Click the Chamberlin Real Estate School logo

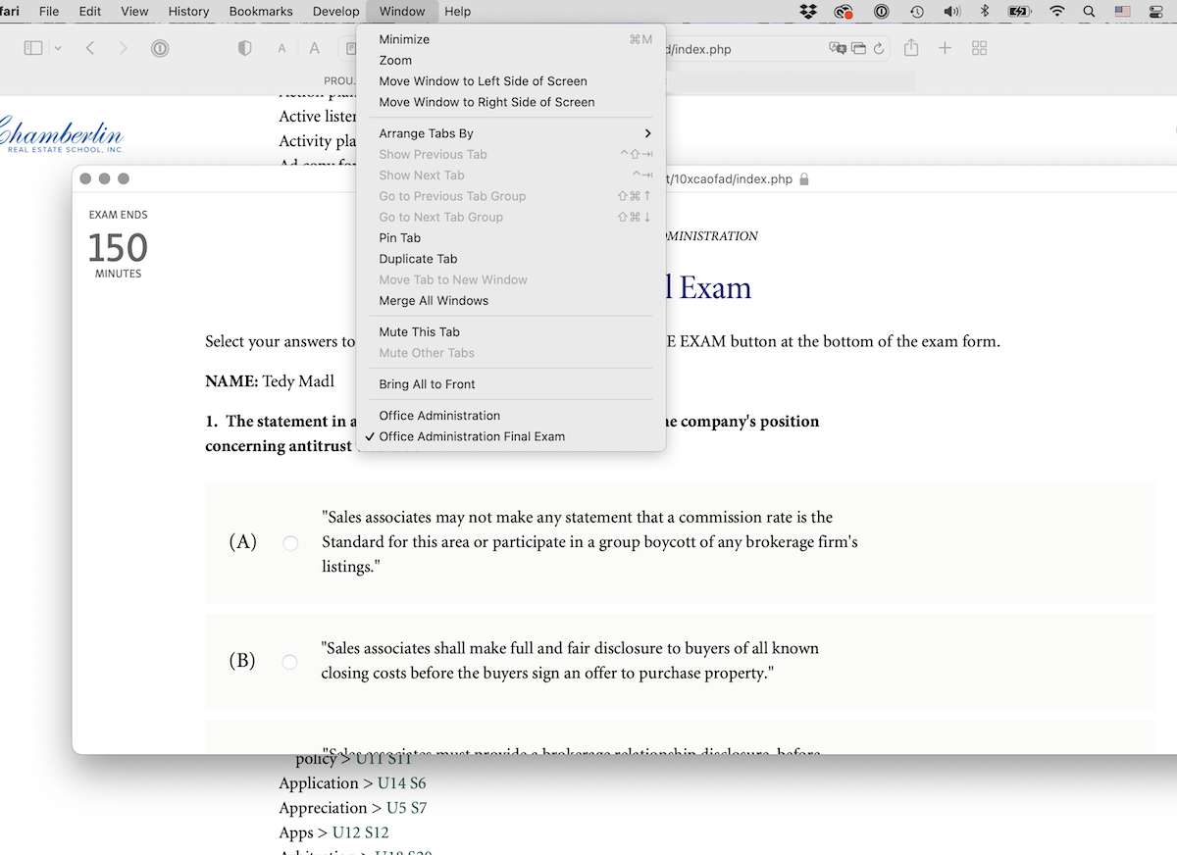62,135
